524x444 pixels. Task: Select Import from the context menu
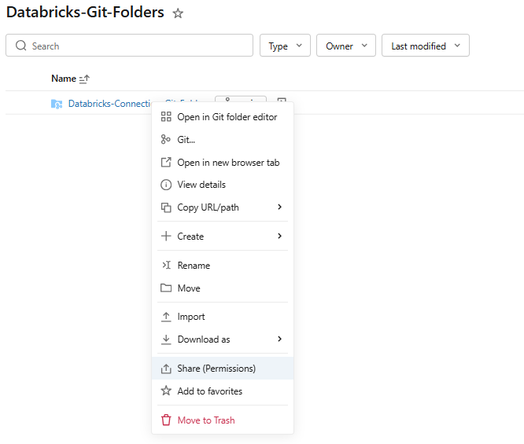[223, 317]
